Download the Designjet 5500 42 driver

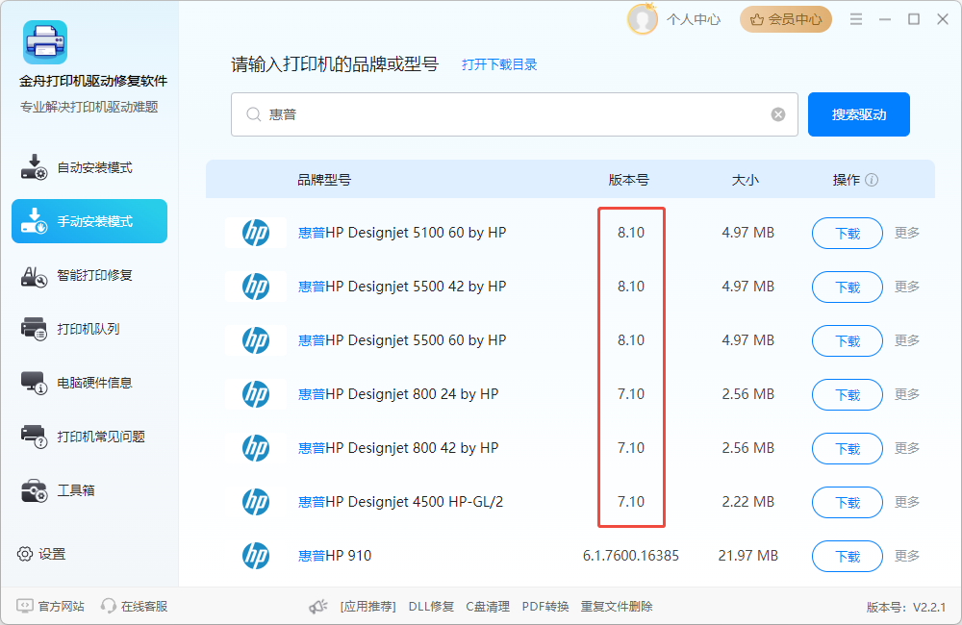pos(848,287)
